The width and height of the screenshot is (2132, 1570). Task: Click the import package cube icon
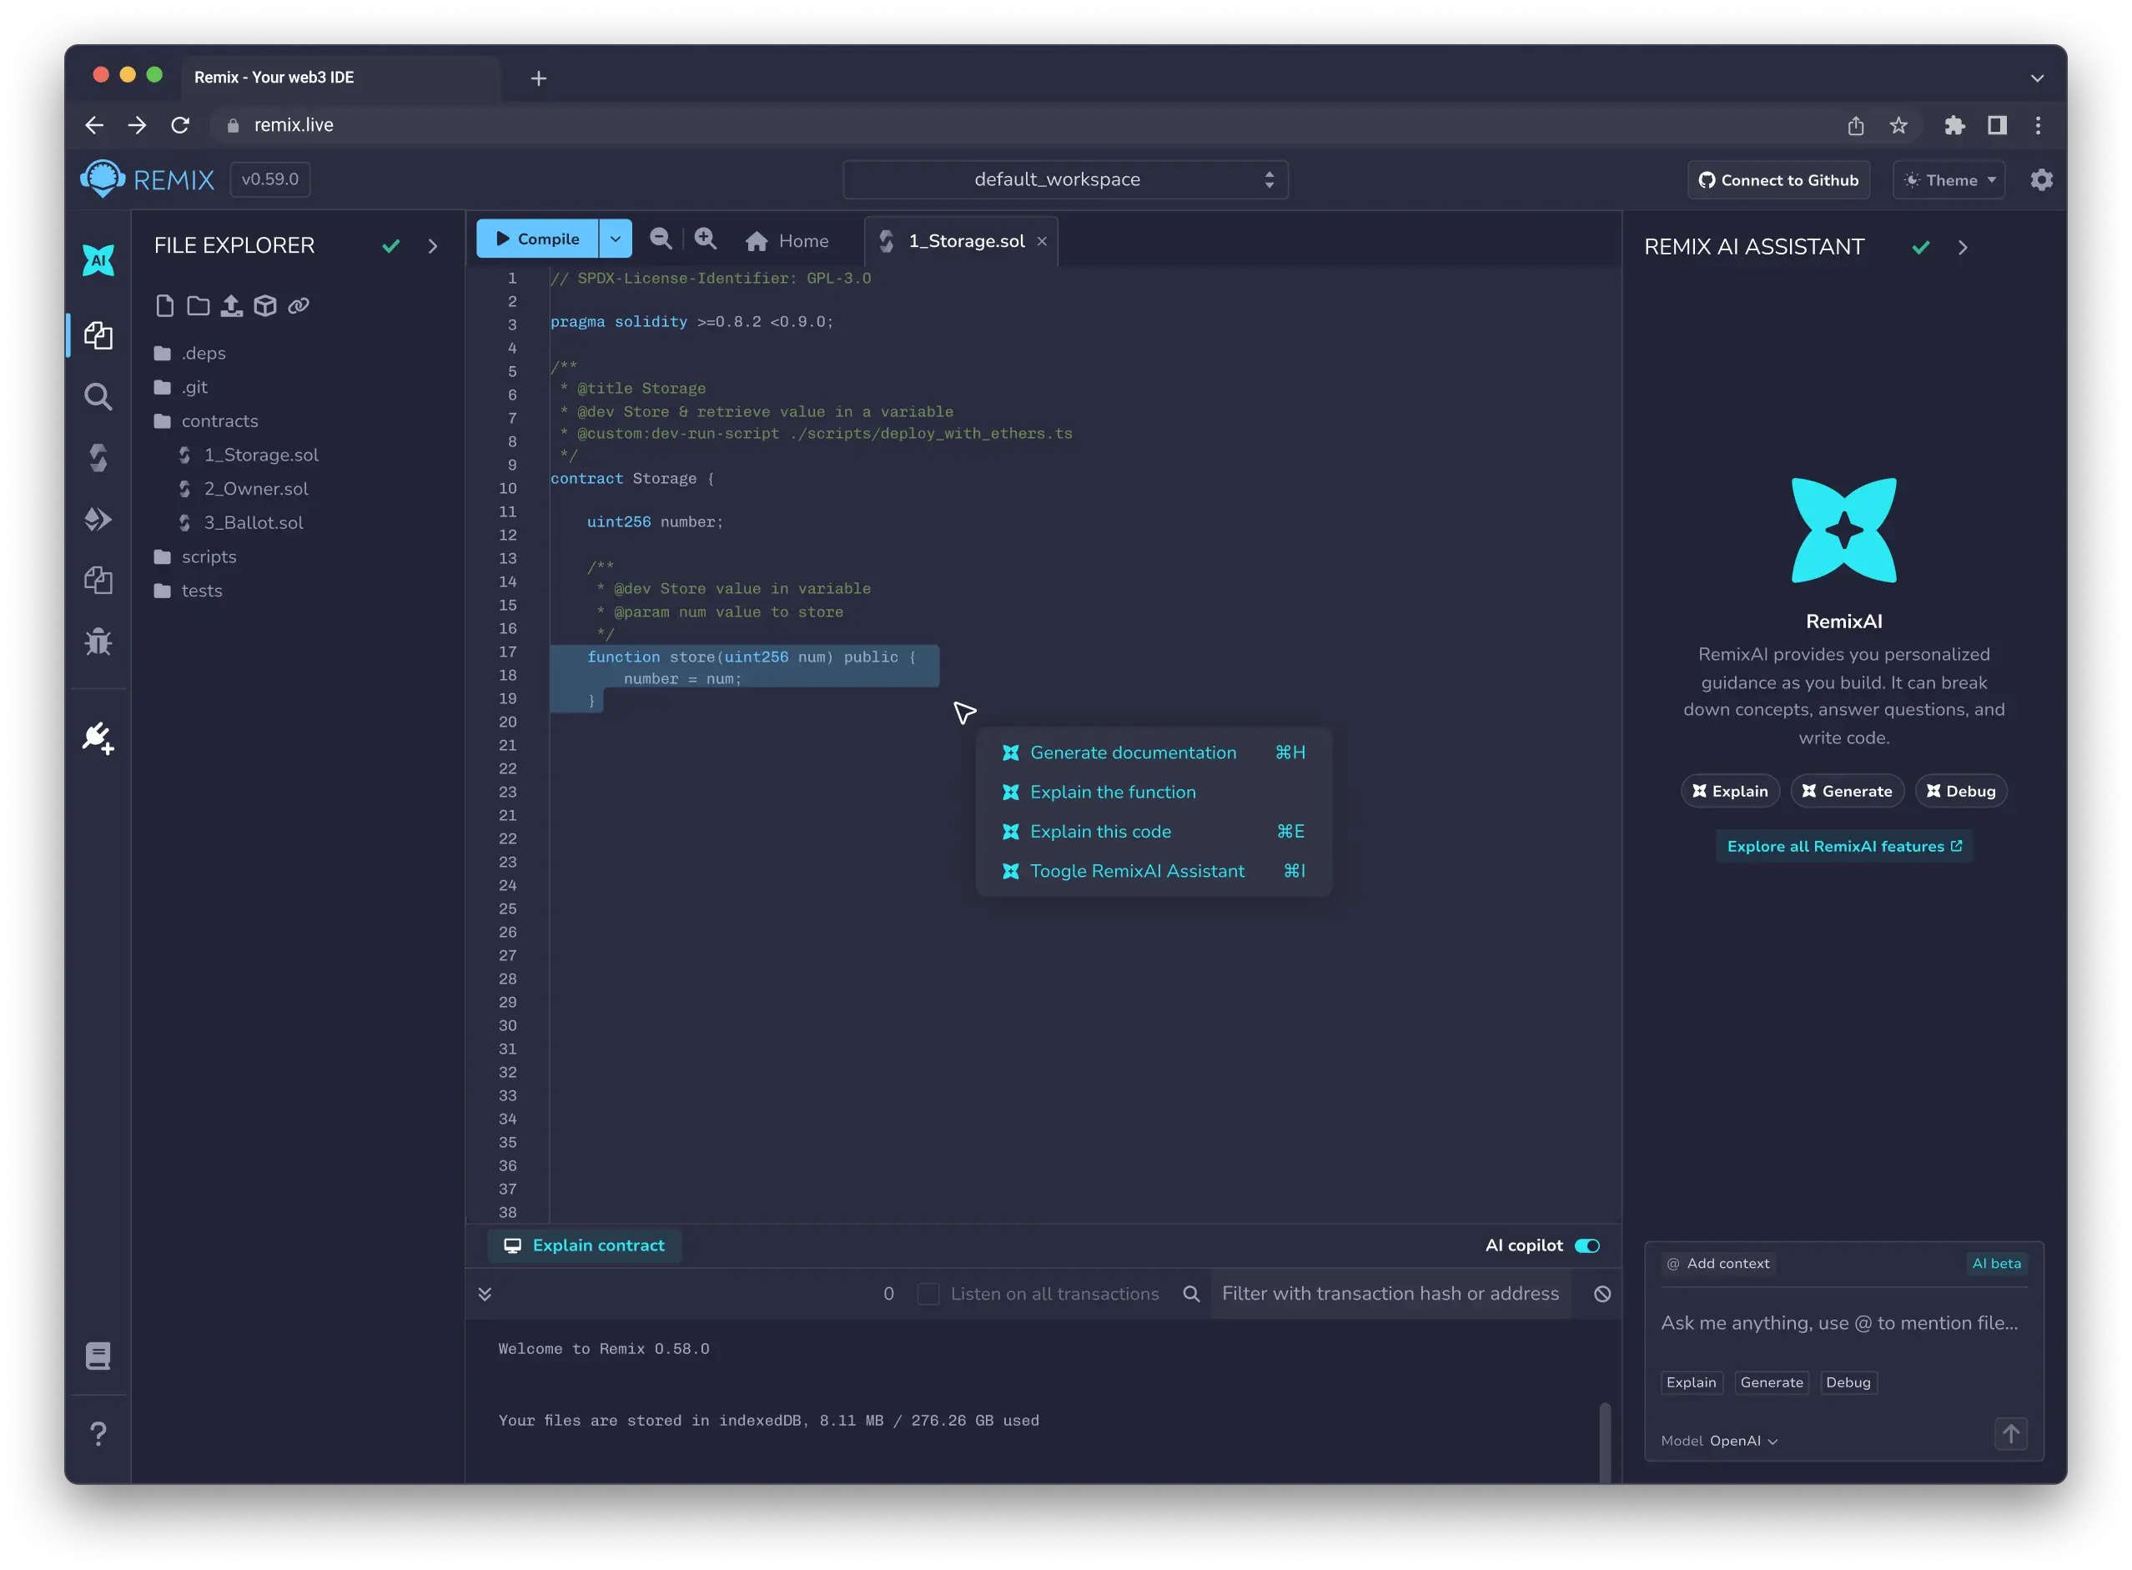pos(265,305)
